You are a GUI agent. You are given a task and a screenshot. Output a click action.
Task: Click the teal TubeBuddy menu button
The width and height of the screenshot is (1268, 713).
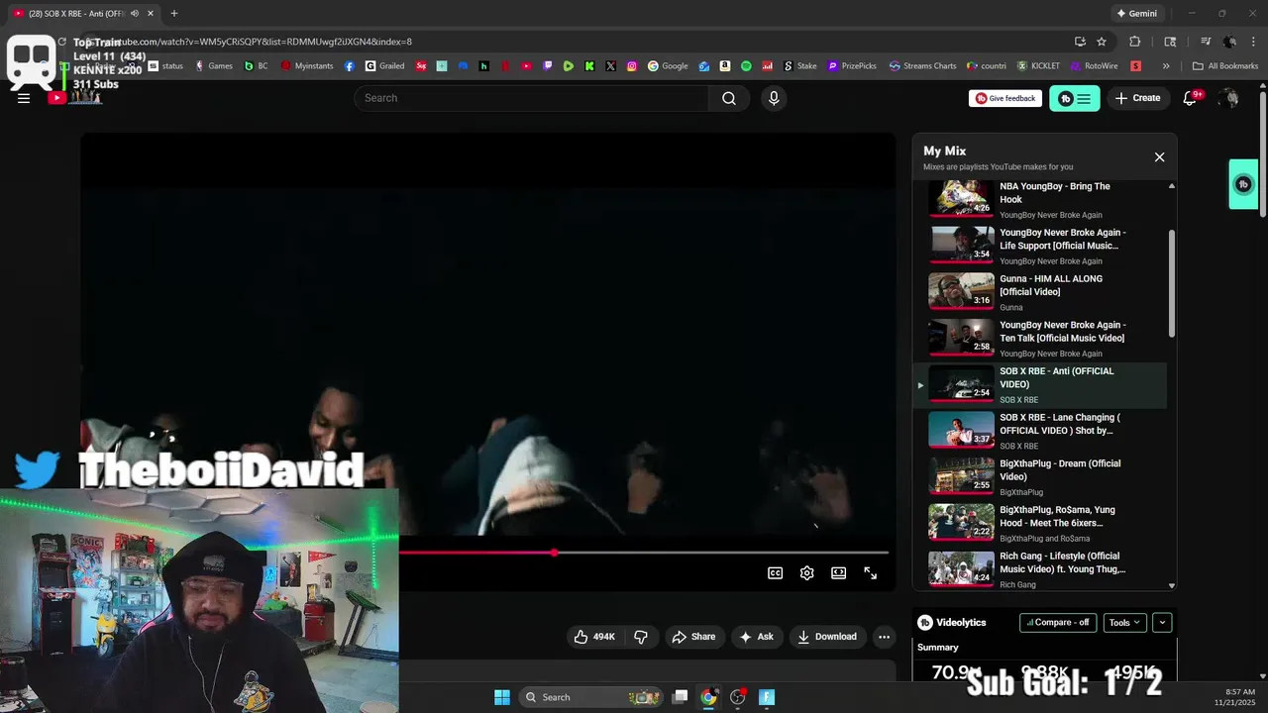[1075, 98]
